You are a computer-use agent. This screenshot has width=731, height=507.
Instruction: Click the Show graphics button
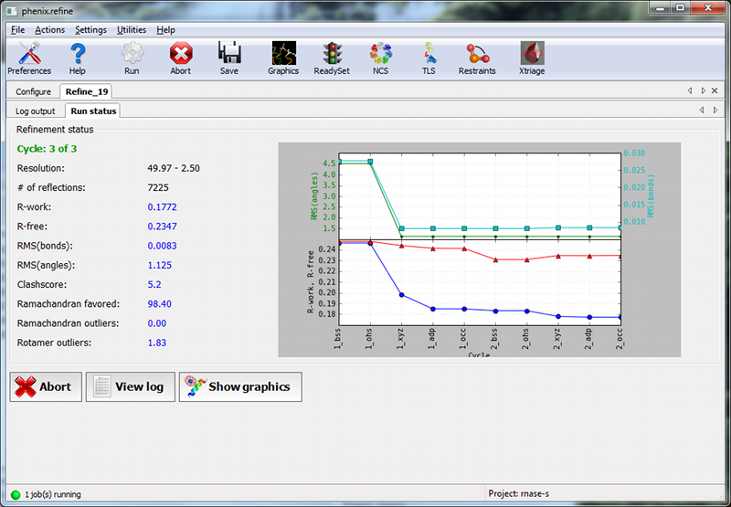point(239,386)
